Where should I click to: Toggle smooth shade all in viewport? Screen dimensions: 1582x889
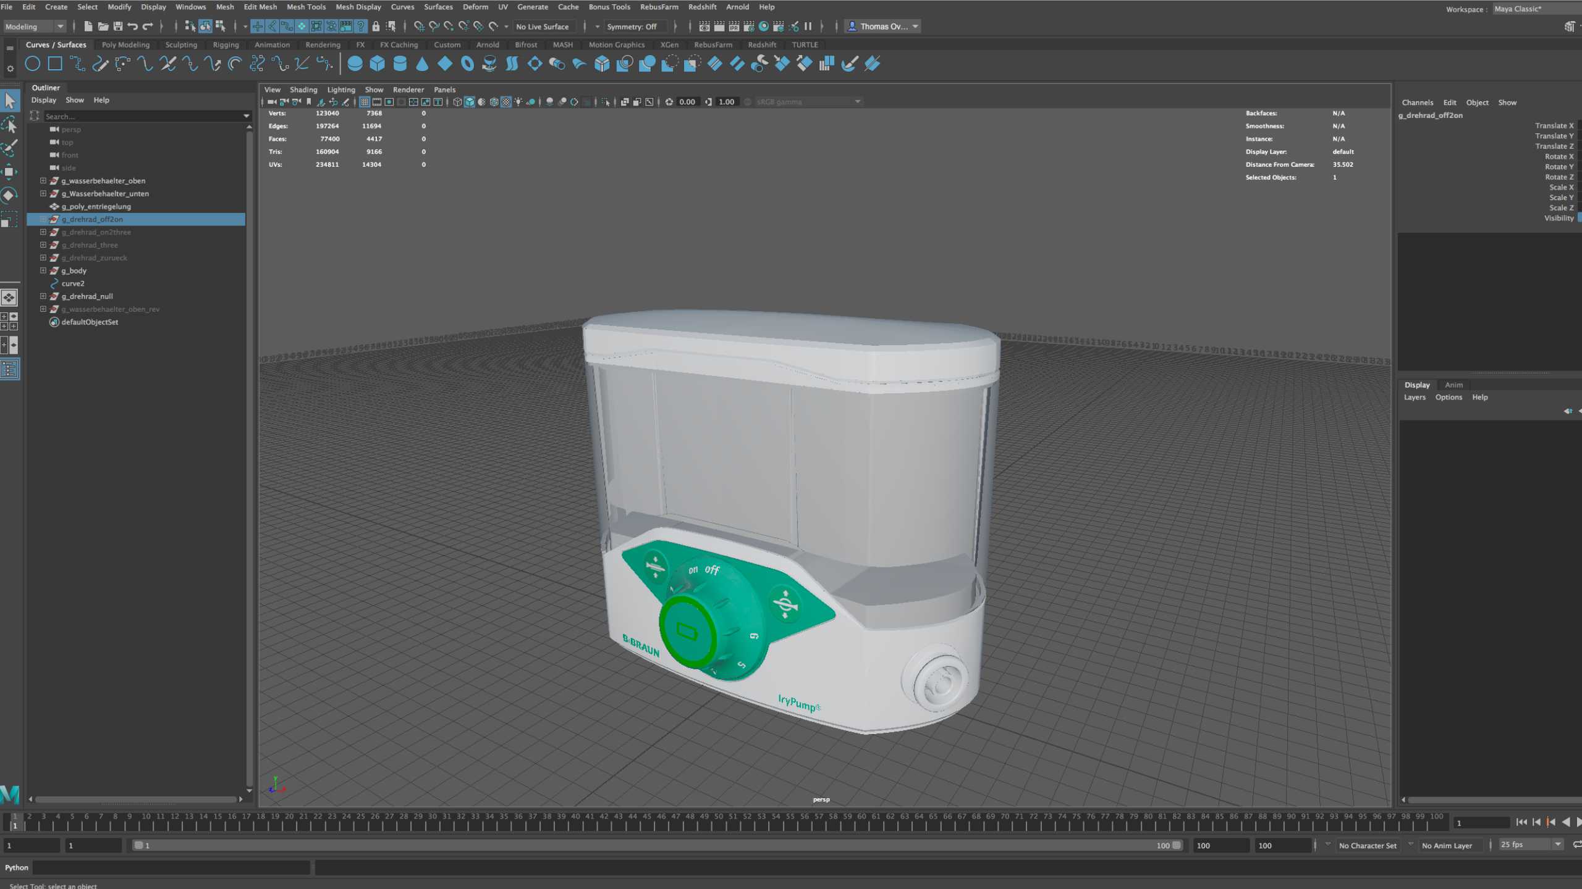click(470, 102)
